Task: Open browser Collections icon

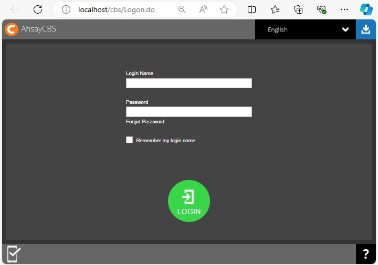Action: [298, 9]
